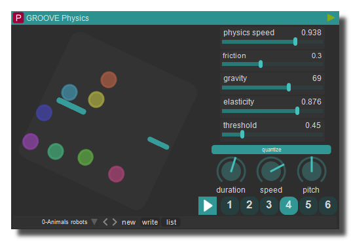Start the physics with the play button
Viewport: 351px width, 241px height.
pos(208,206)
